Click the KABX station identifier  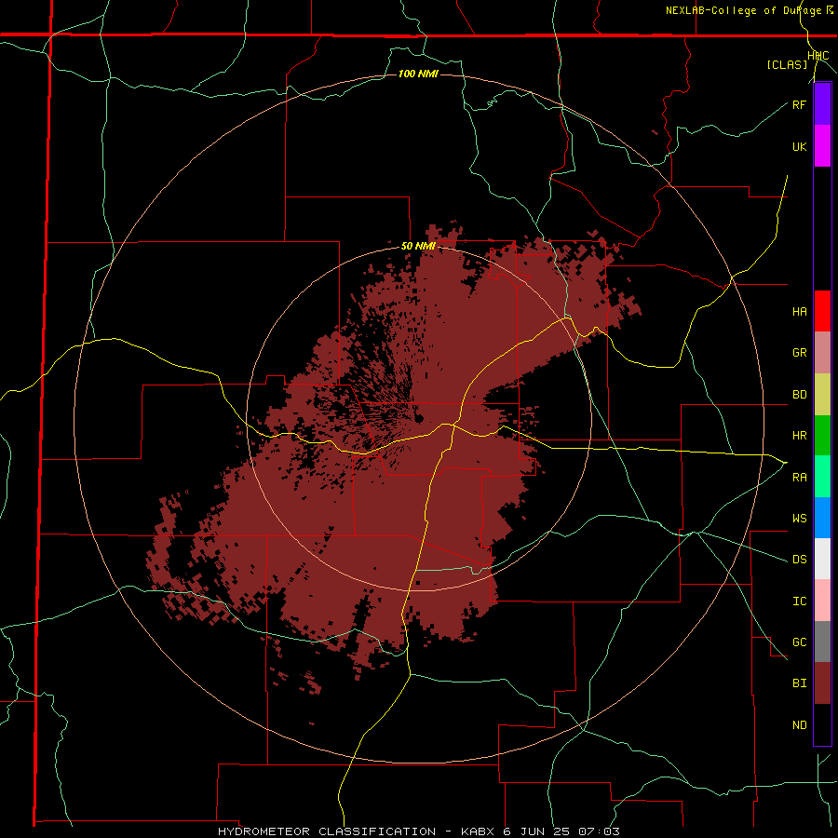coord(479,831)
